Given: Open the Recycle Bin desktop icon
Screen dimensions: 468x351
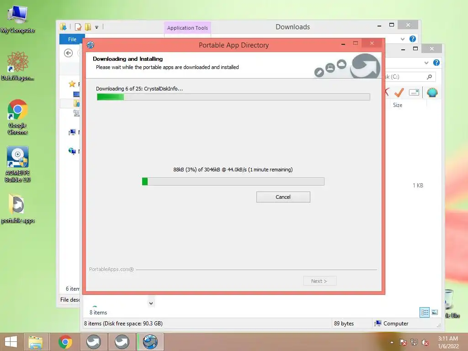Looking at the screenshot, I should click(451, 303).
